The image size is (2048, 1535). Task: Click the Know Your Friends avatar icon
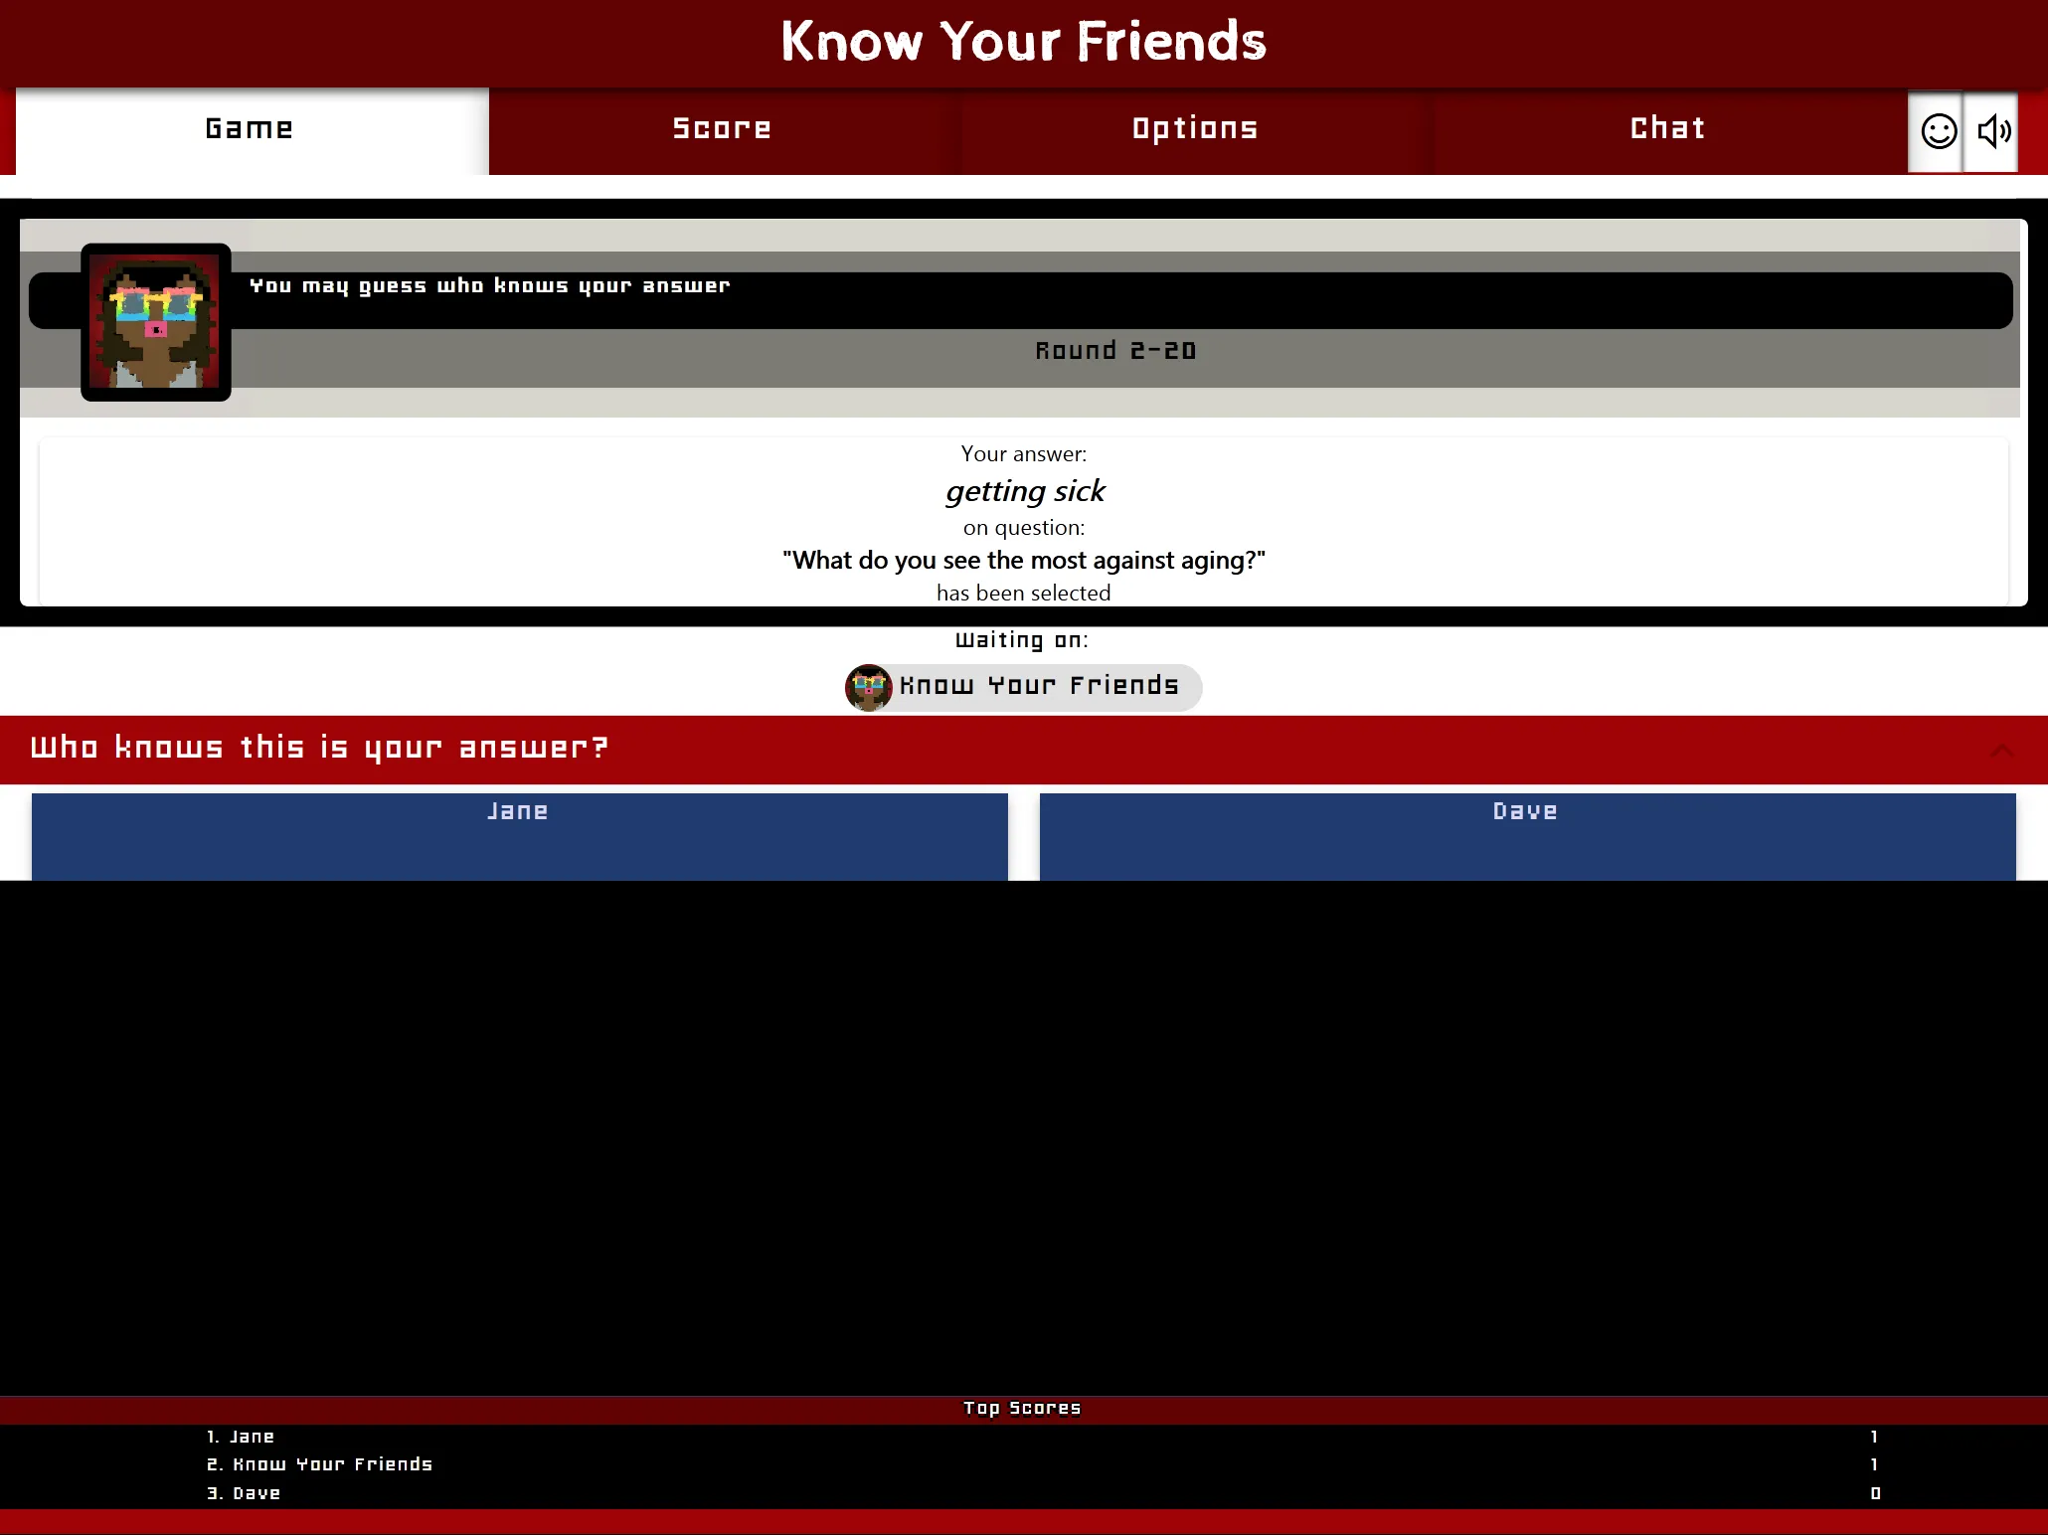tap(868, 684)
